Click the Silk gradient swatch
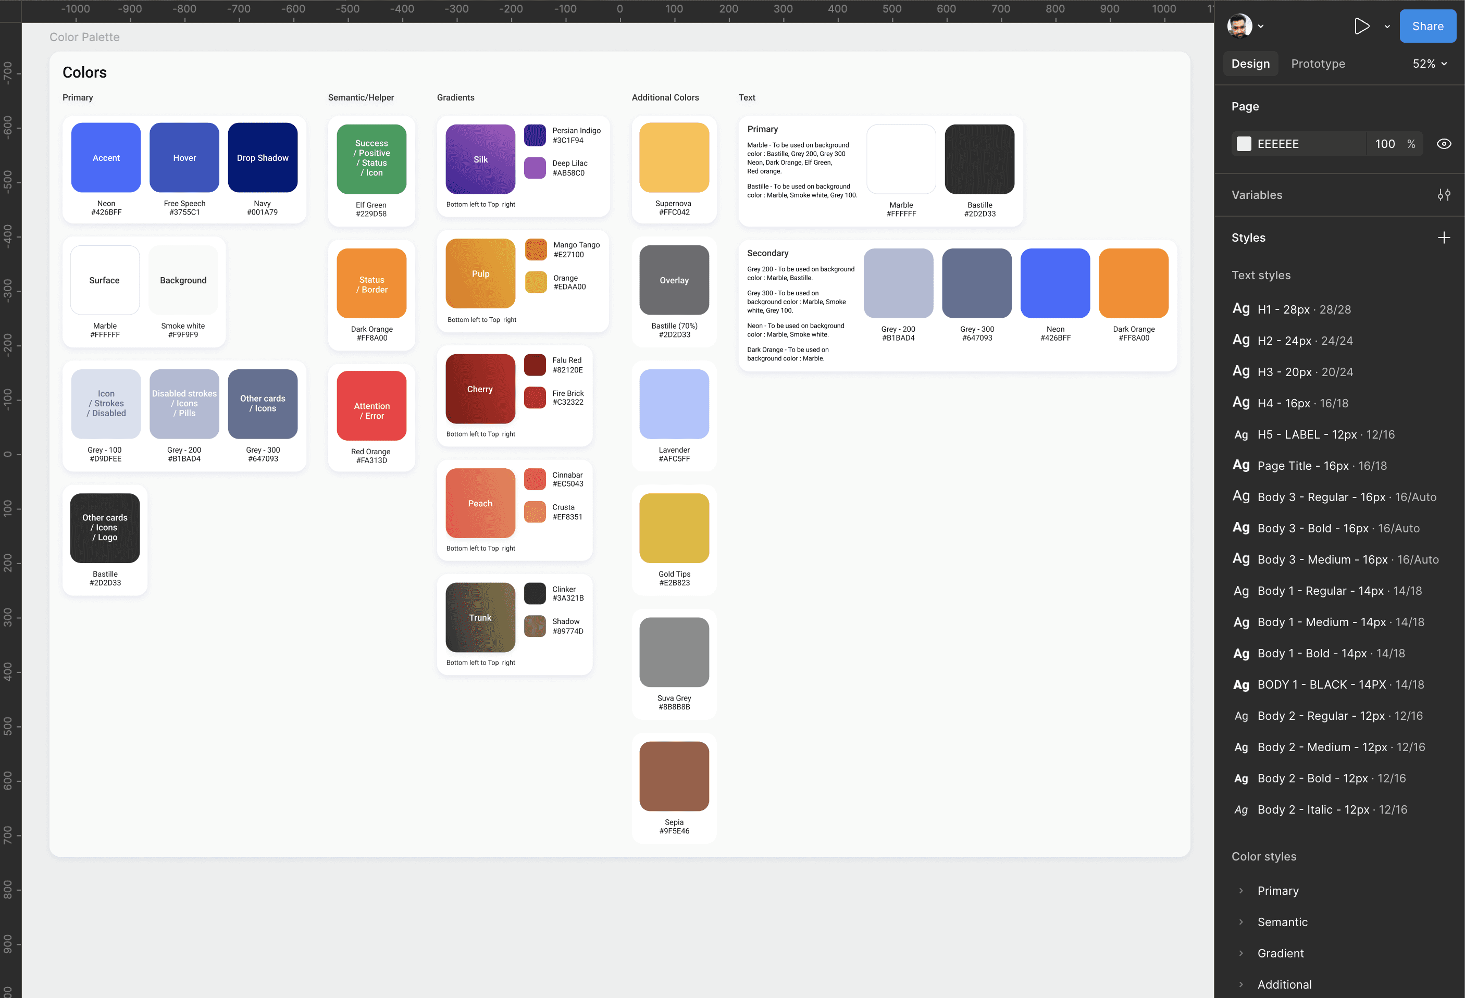Screen dimensions: 1465x998 (480, 159)
